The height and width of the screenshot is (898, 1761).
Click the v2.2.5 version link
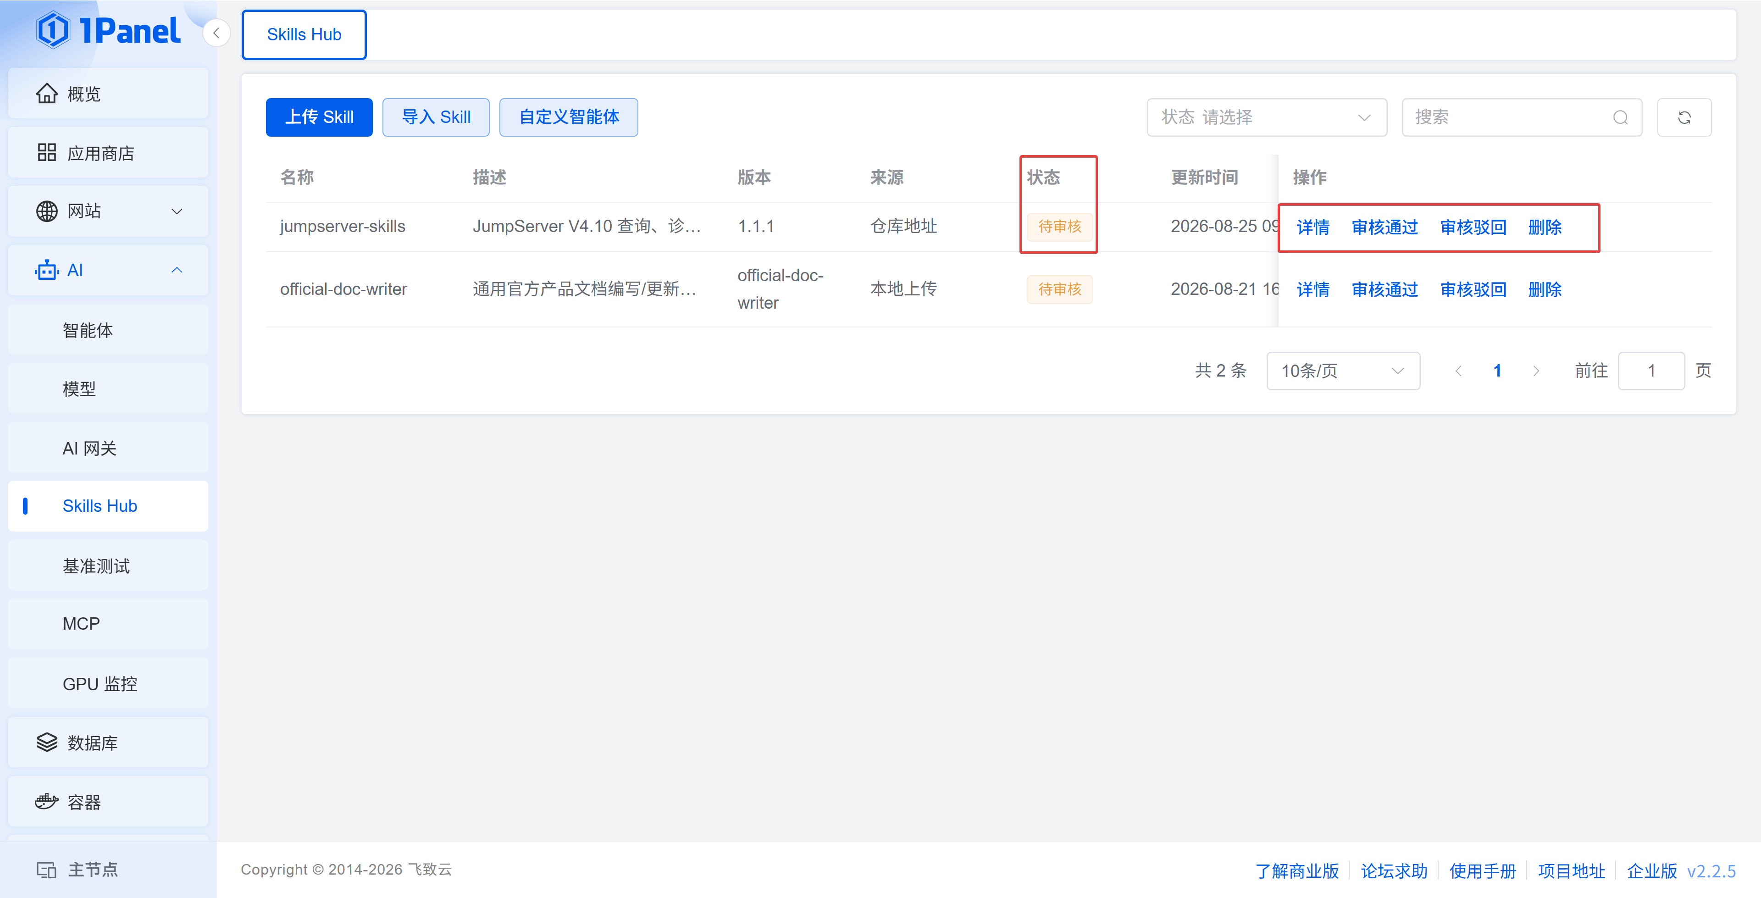click(1711, 870)
